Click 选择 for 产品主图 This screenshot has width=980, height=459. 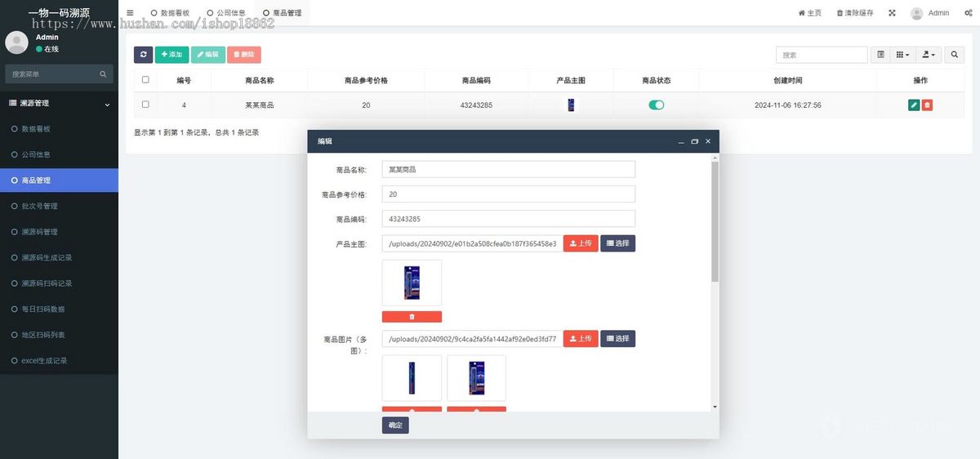pyautogui.click(x=618, y=243)
